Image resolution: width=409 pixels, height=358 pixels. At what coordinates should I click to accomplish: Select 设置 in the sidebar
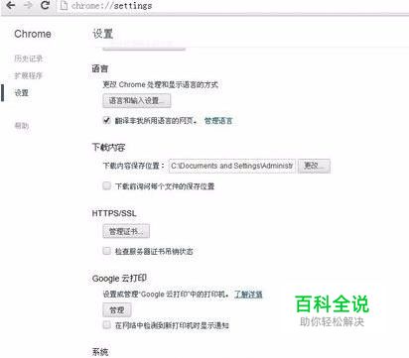coord(22,92)
